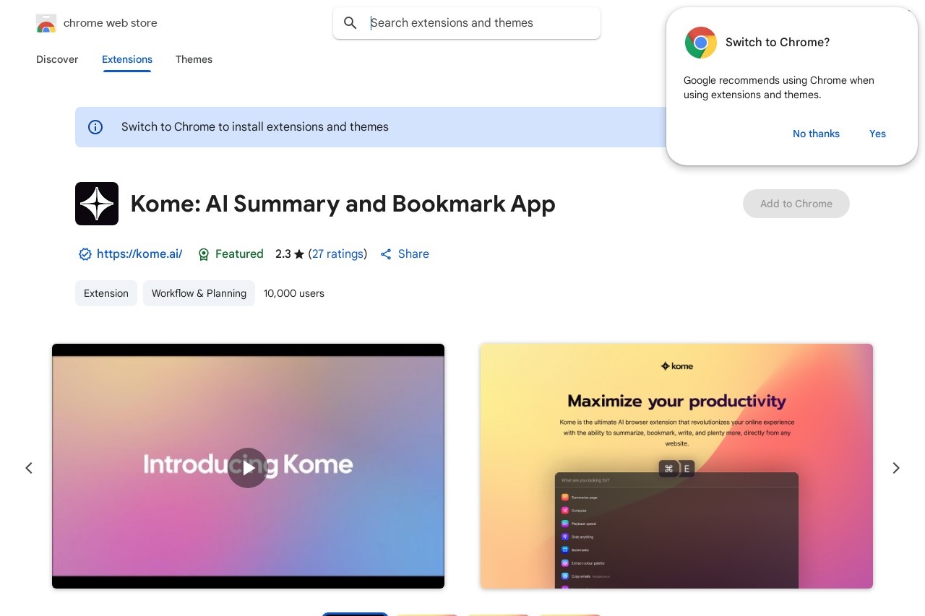This screenshot has height=616, width=925.
Task: Confirm switching to Chrome with Yes
Action: pos(877,134)
